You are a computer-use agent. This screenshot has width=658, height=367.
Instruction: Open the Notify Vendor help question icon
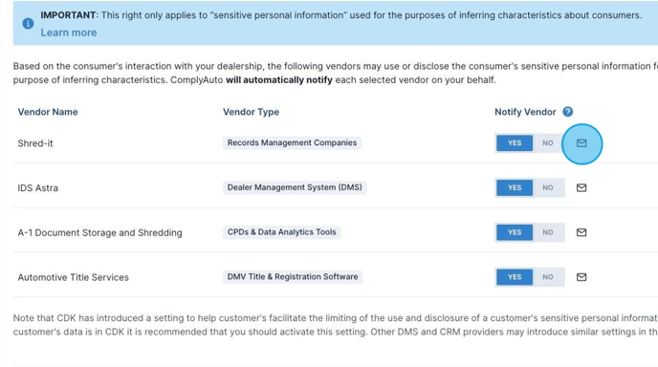click(x=568, y=112)
